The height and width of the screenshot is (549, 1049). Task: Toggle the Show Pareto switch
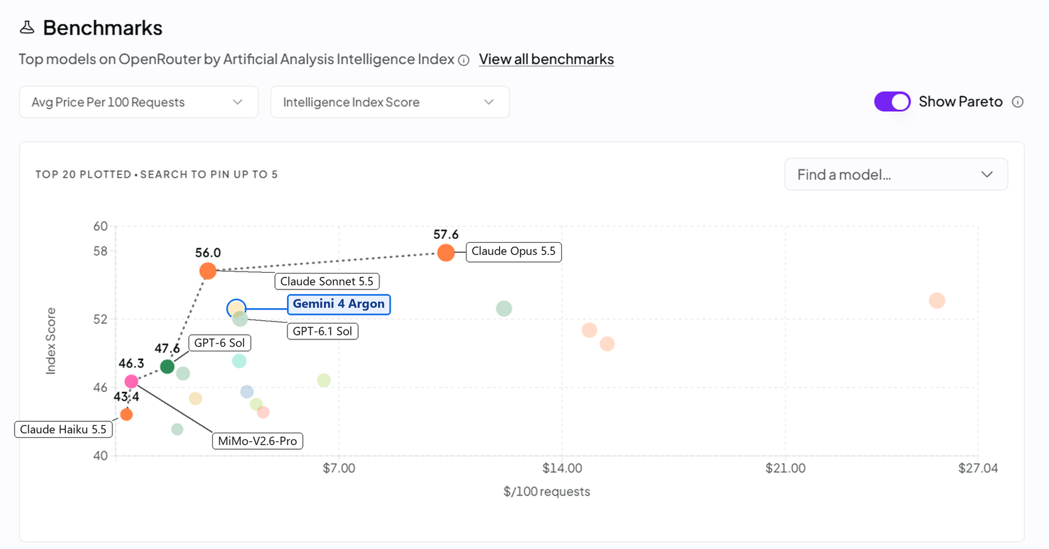pyautogui.click(x=892, y=102)
